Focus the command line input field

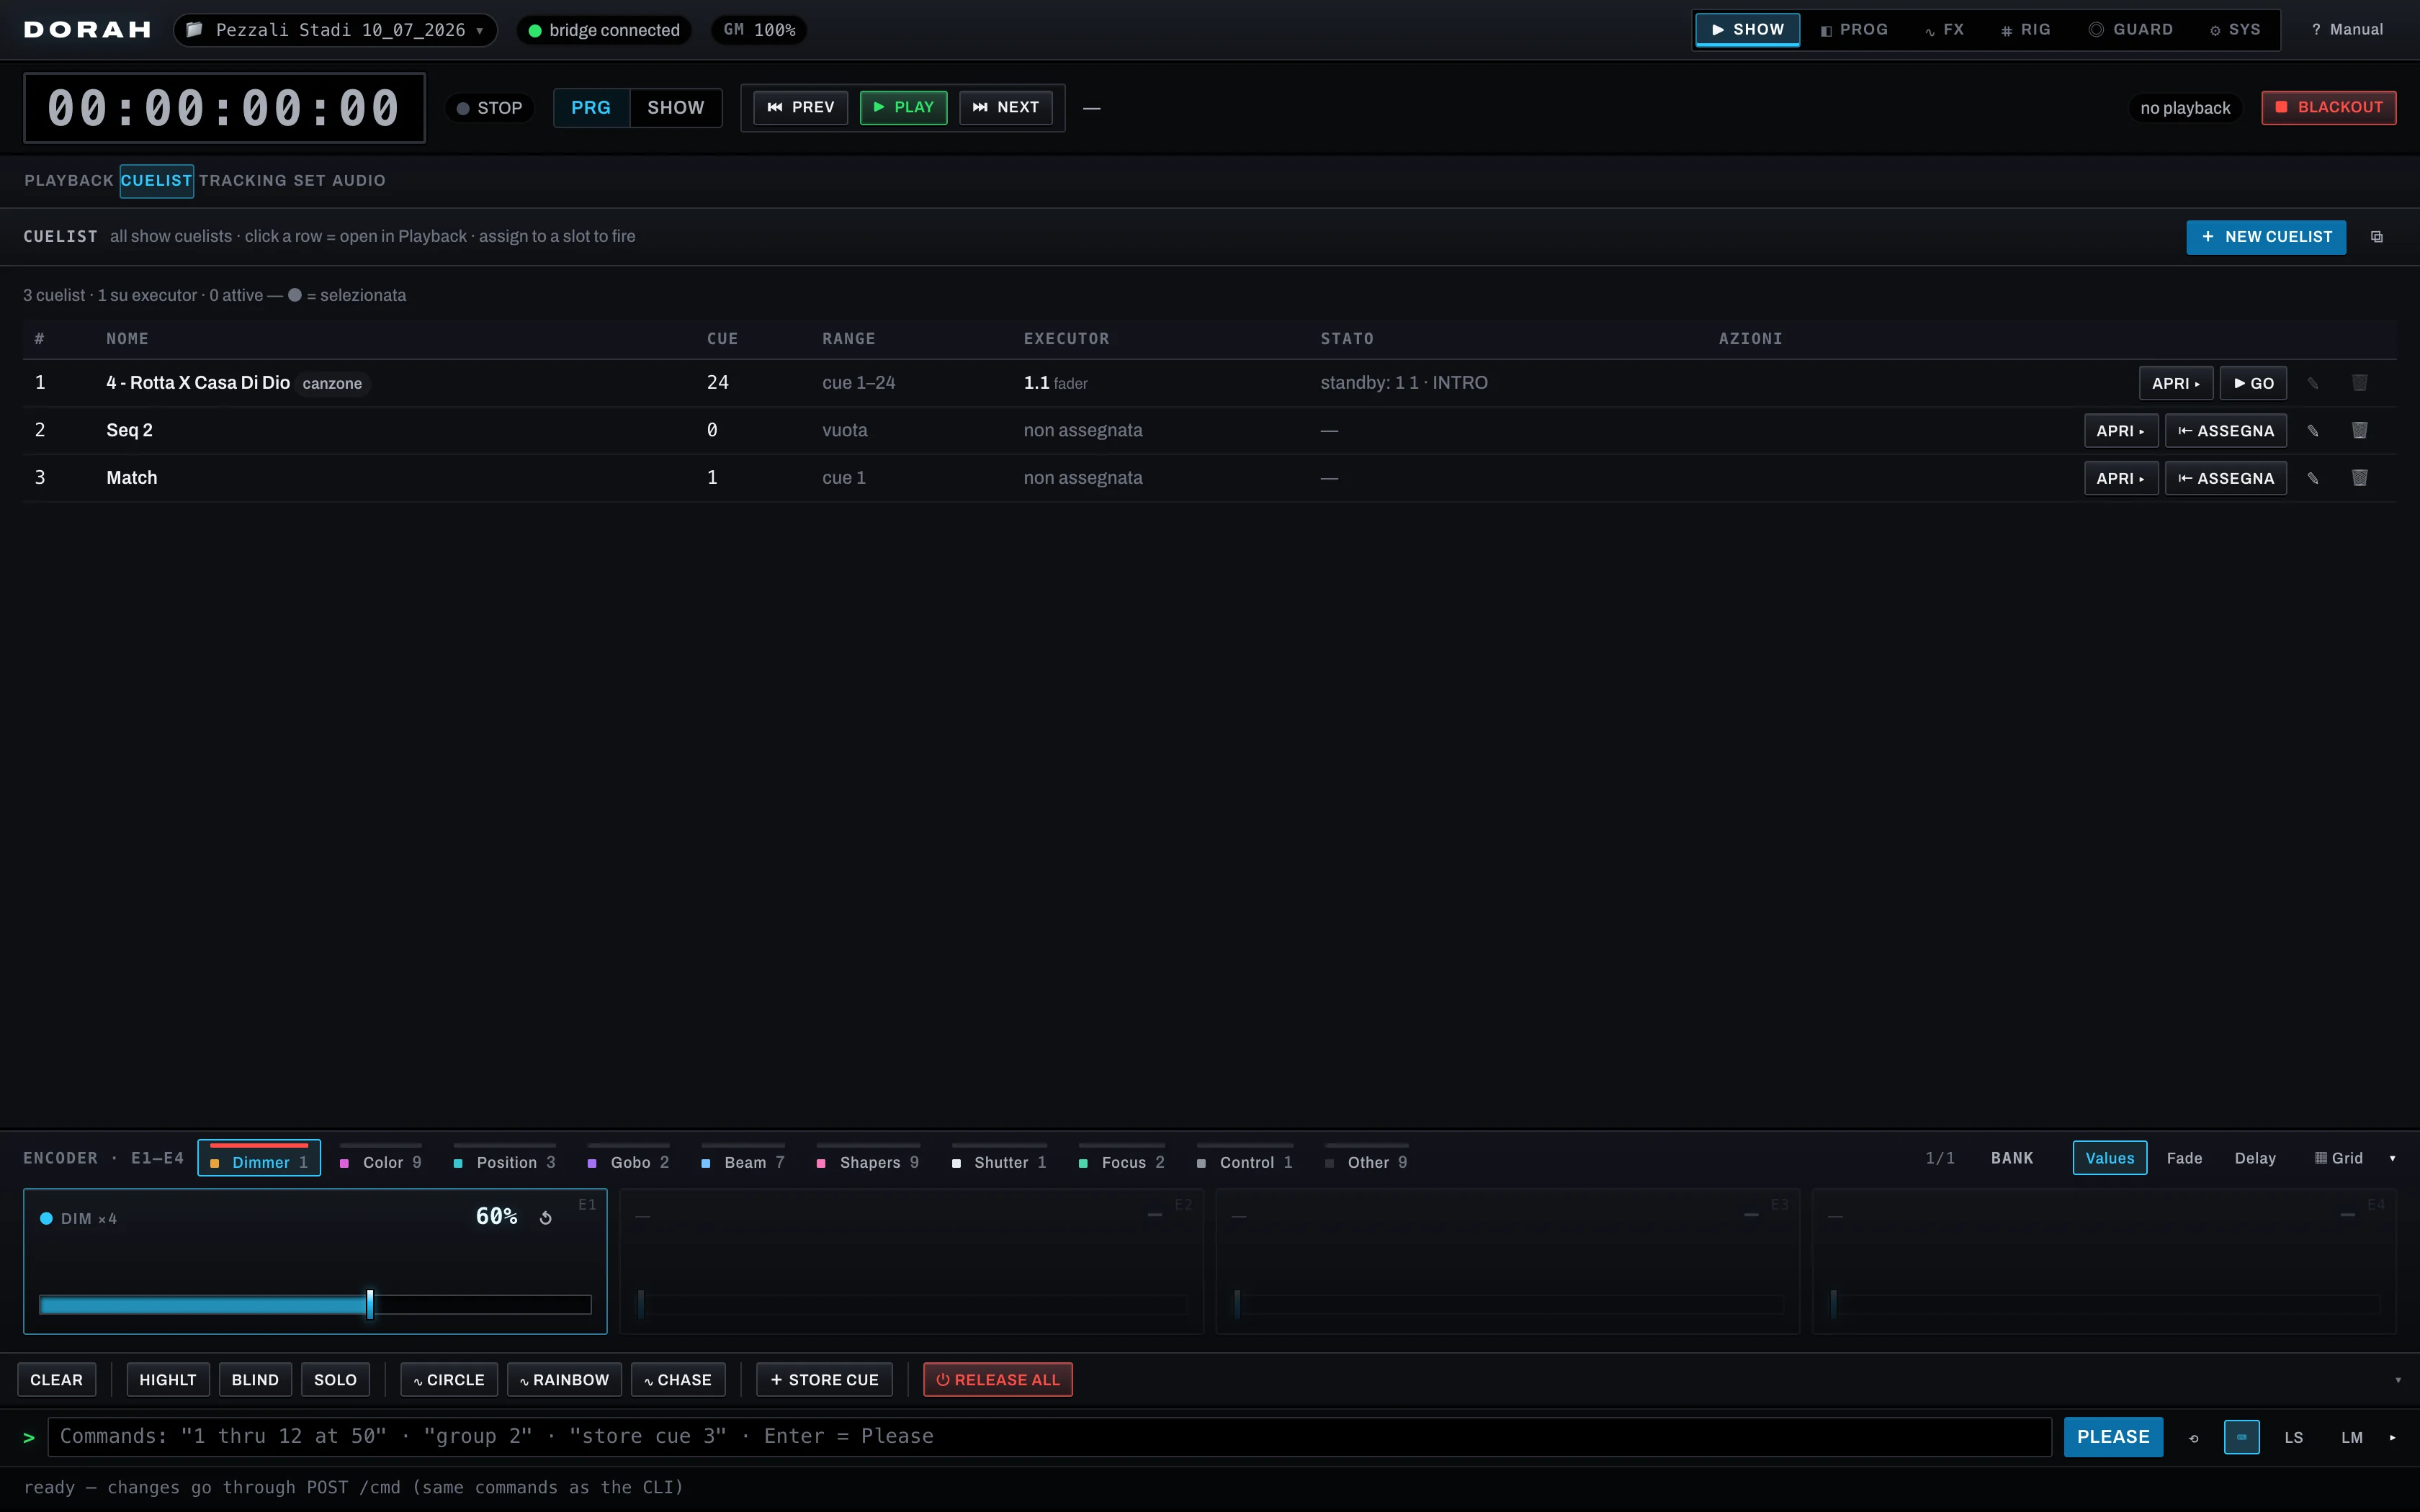1049,1437
